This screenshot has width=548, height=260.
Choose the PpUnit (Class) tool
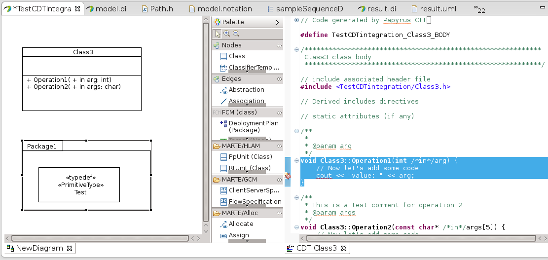250,157
